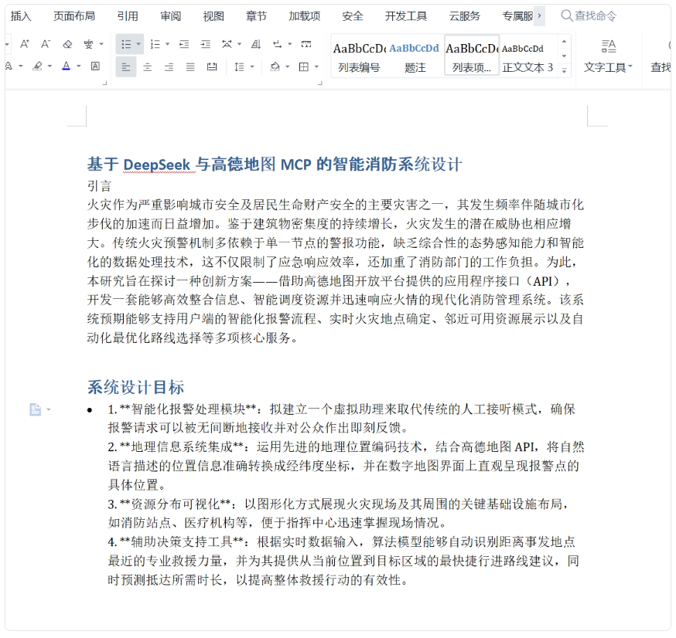Click the paragraph shading bucket icon

pyautogui.click(x=275, y=67)
